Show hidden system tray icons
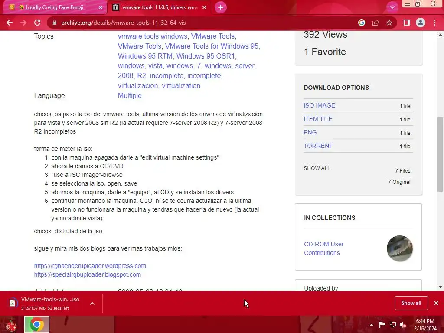This screenshot has width=444, height=333. (x=372, y=325)
